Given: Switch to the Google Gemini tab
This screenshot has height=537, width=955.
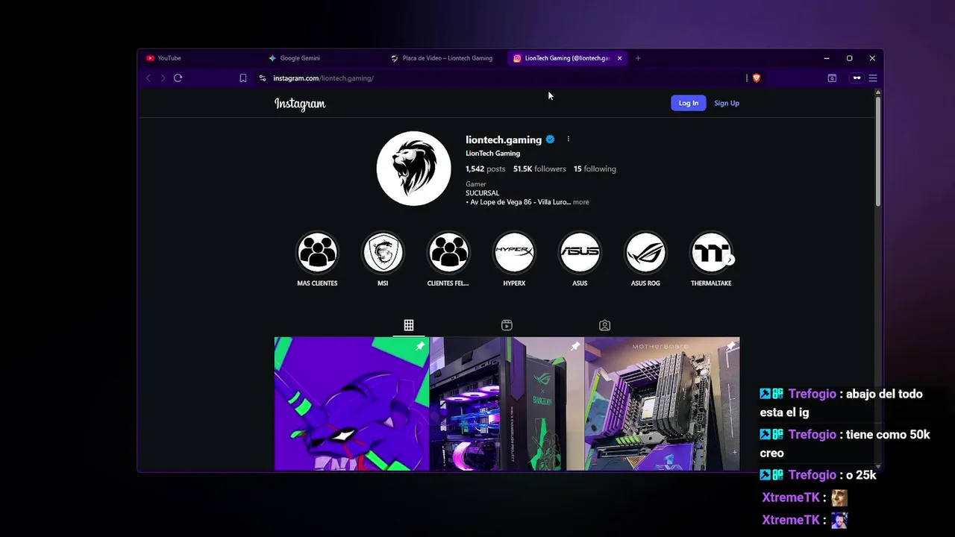Looking at the screenshot, I should point(321,58).
